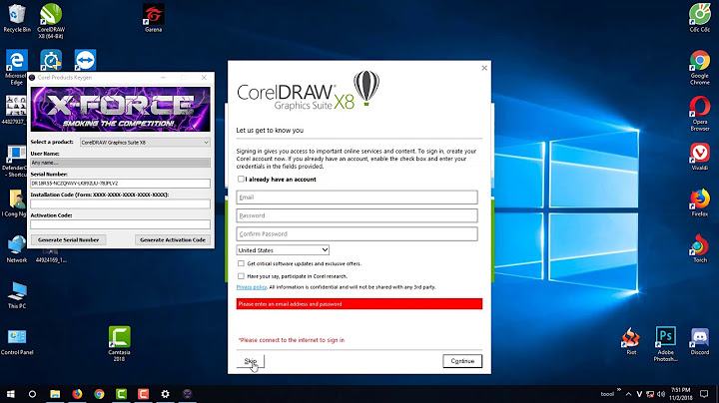
Task: Click the User Name field in keygen
Action: (x=120, y=163)
